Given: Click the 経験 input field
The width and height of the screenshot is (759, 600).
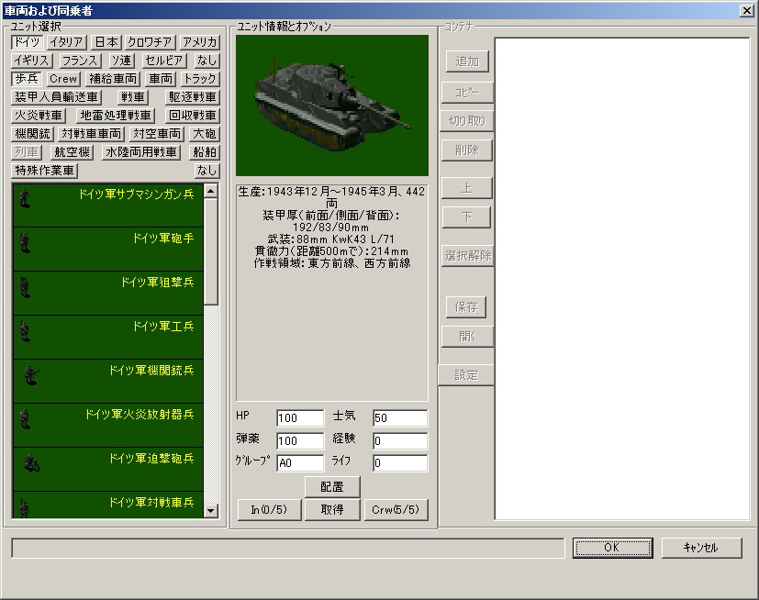Looking at the screenshot, I should pyautogui.click(x=400, y=440).
